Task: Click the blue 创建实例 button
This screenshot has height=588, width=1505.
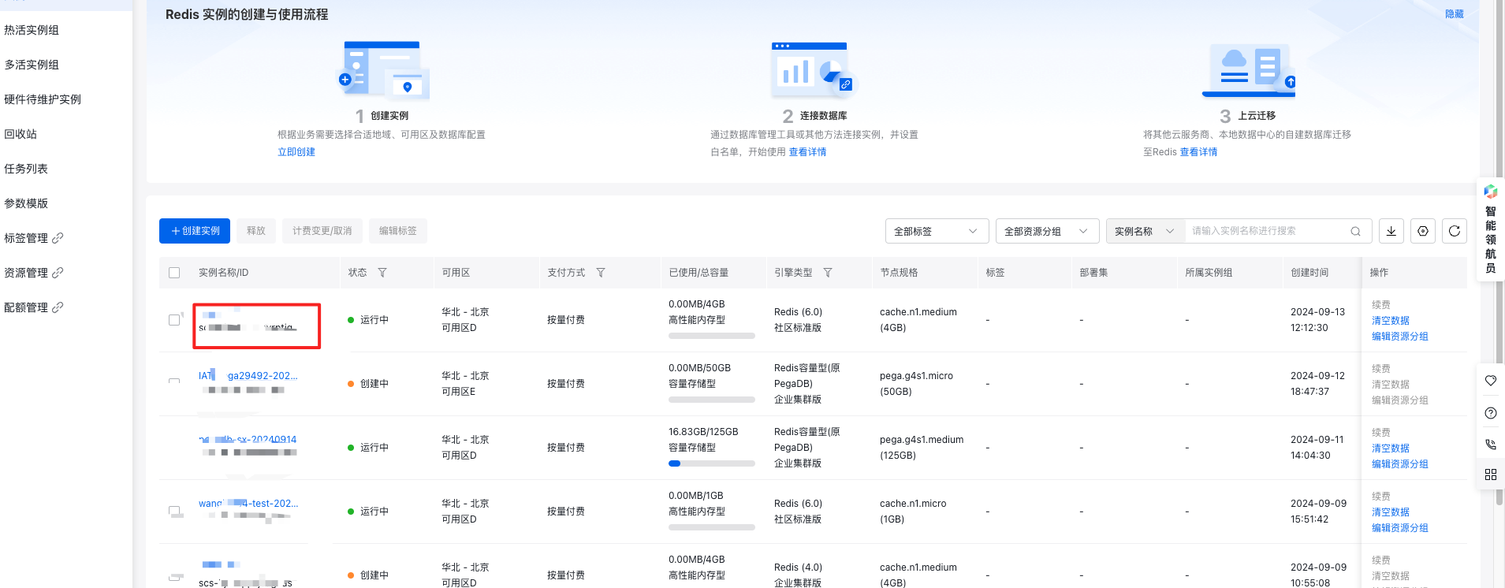Action: click(x=195, y=231)
